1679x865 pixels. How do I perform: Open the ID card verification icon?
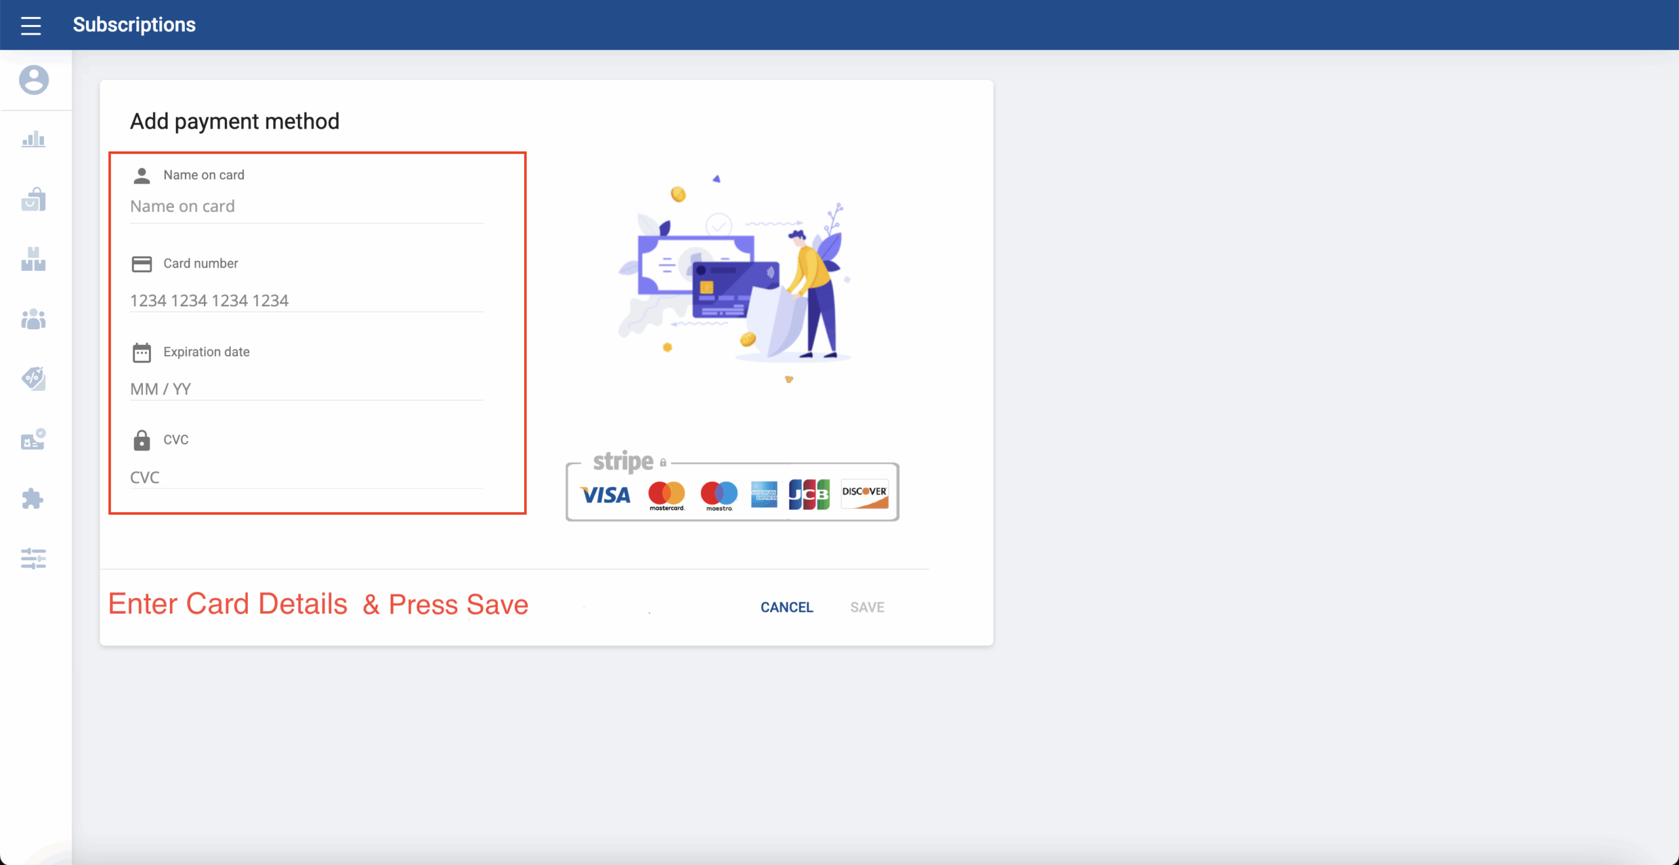coord(33,439)
